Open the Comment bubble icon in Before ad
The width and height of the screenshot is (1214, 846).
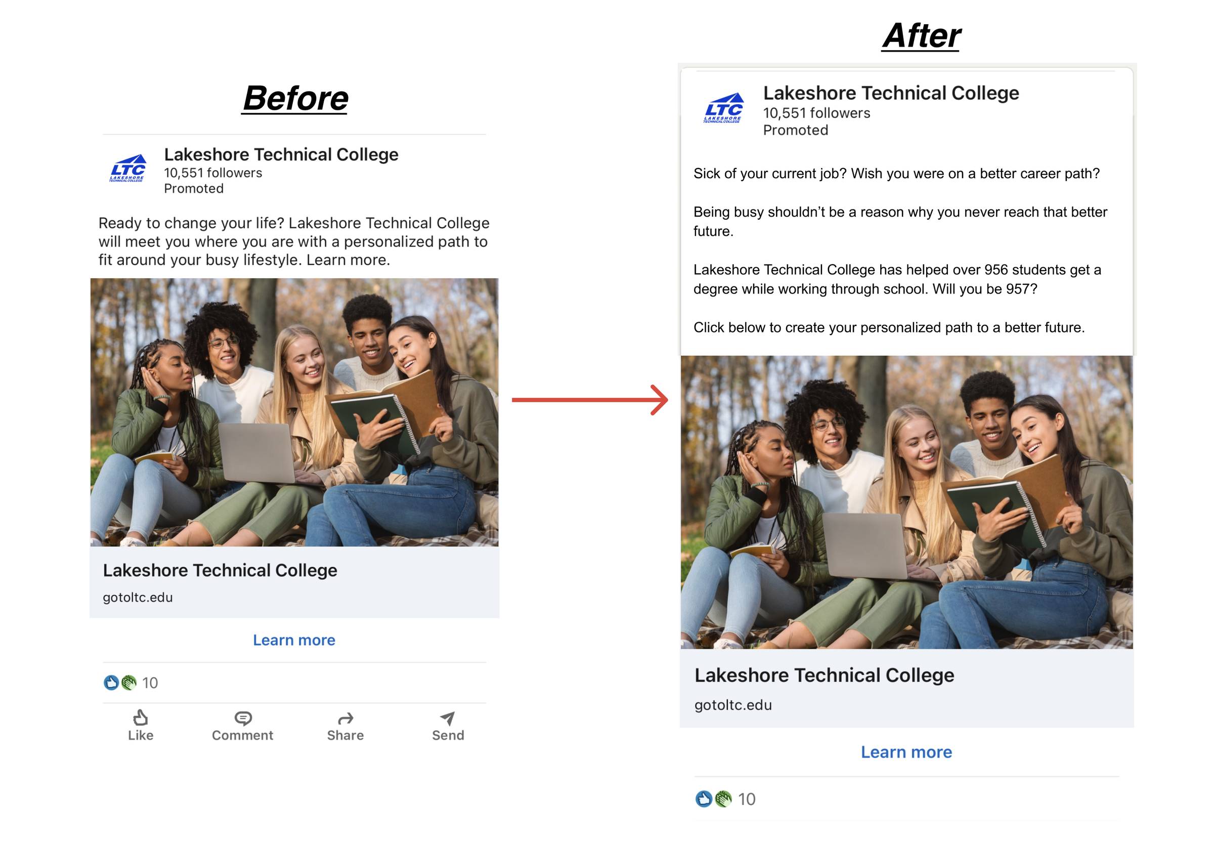(x=243, y=718)
